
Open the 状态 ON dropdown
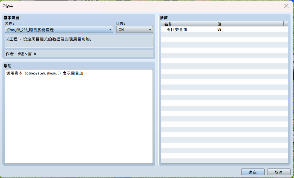135,30
